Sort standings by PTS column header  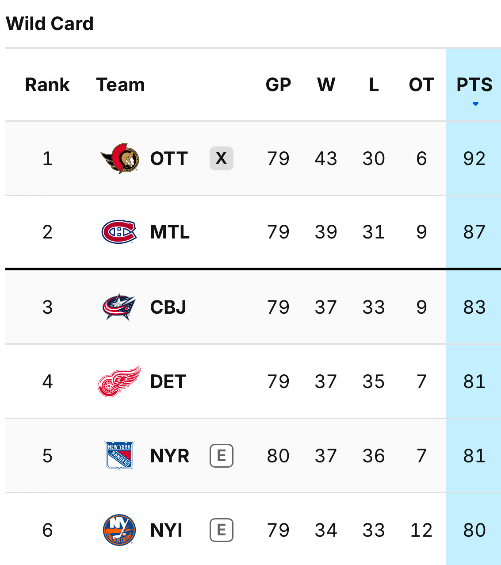(x=474, y=85)
